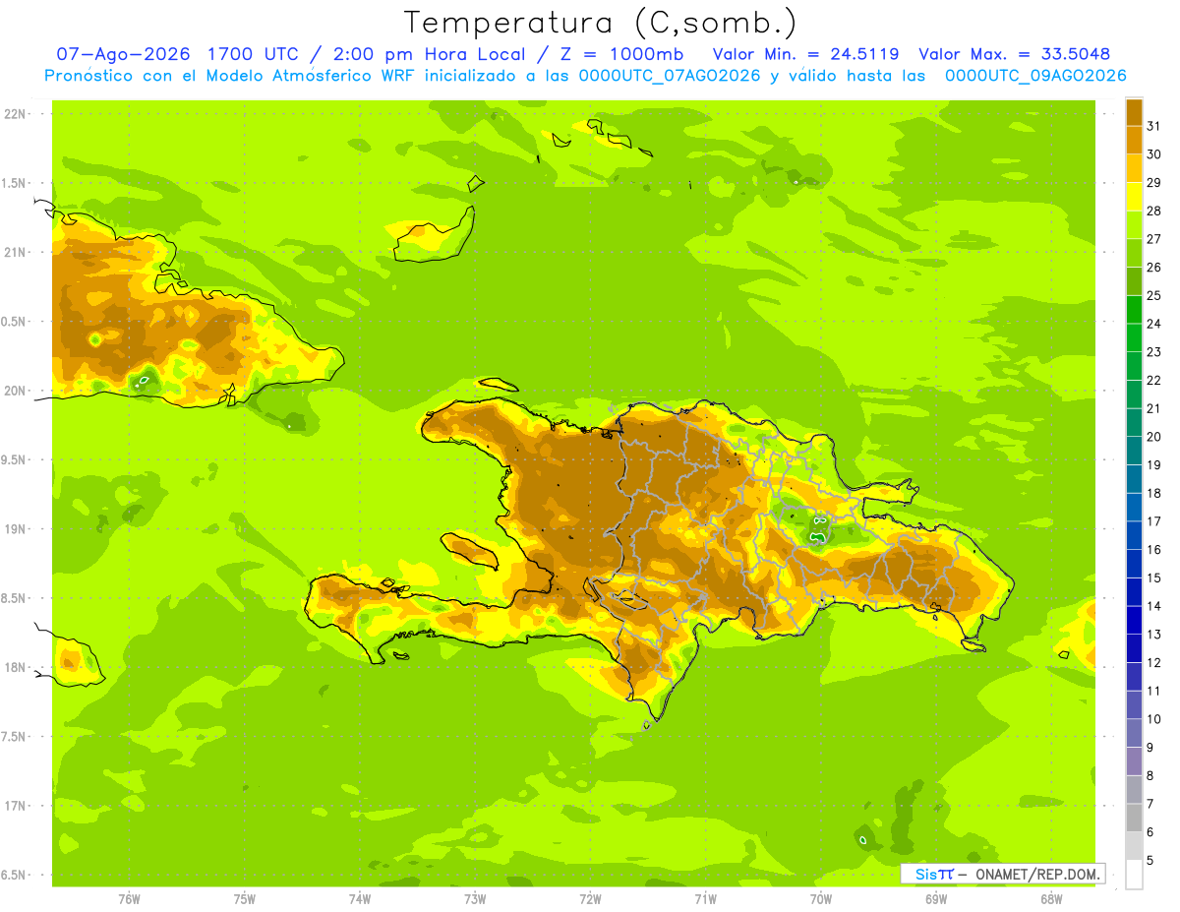This screenshot has width=1180, height=912.
Task: Click 'Valor Max. = 33.5048' text
Action: point(1015,54)
